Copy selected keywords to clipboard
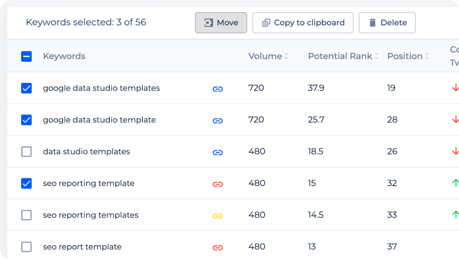The width and height of the screenshot is (459, 259). (303, 22)
